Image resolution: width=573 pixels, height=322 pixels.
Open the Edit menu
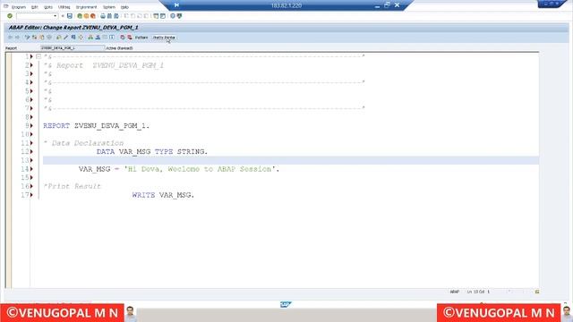point(34,7)
